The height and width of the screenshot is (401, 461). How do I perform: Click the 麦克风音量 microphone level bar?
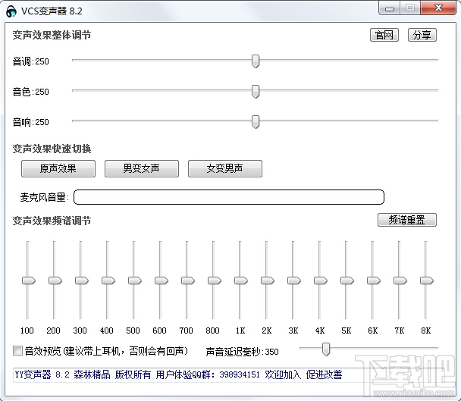coord(229,197)
